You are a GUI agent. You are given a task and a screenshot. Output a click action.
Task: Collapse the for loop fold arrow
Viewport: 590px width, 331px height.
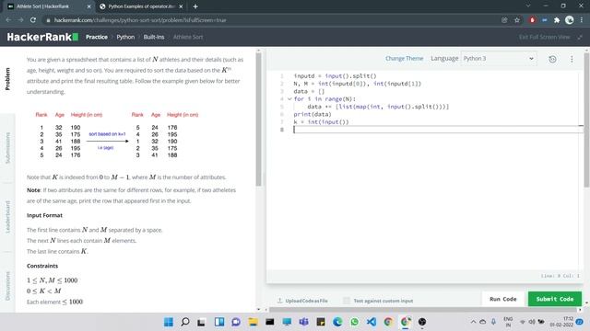pos(289,99)
